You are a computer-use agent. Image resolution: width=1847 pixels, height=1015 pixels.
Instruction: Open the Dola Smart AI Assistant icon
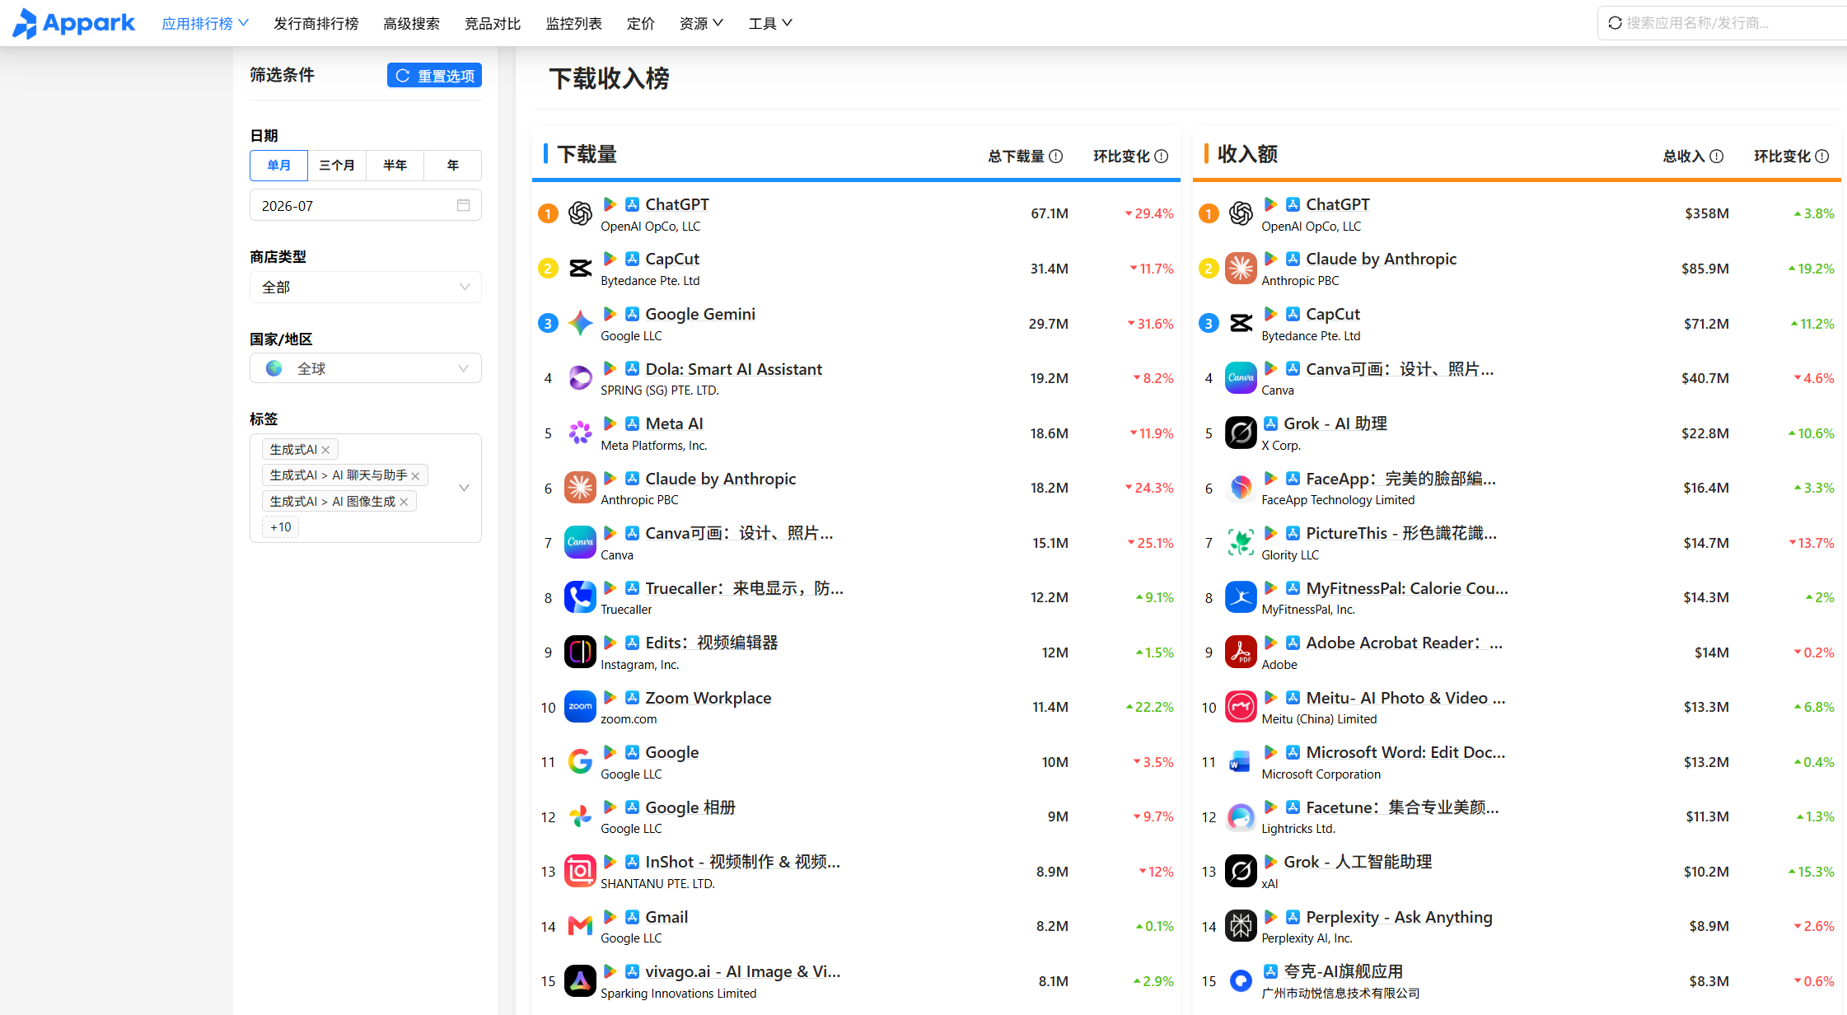[x=580, y=378]
